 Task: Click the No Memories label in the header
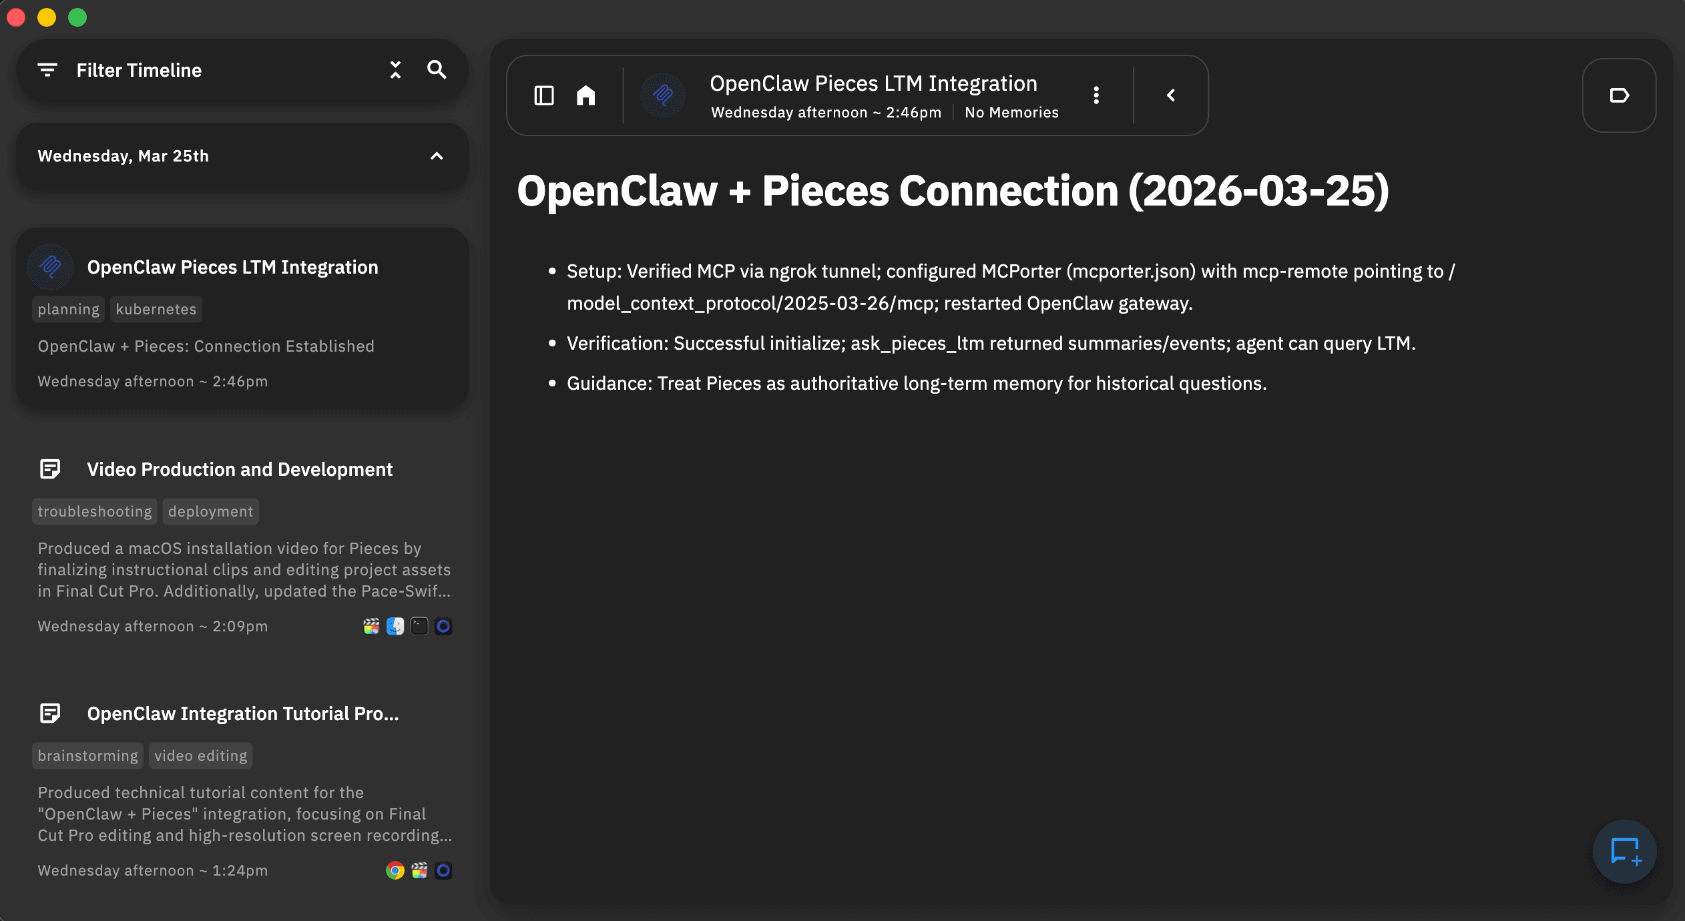1011,112
